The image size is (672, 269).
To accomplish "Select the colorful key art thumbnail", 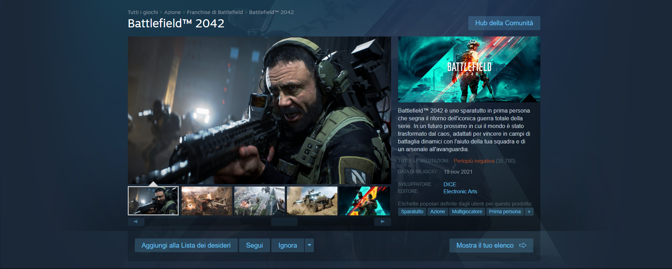I will point(365,201).
